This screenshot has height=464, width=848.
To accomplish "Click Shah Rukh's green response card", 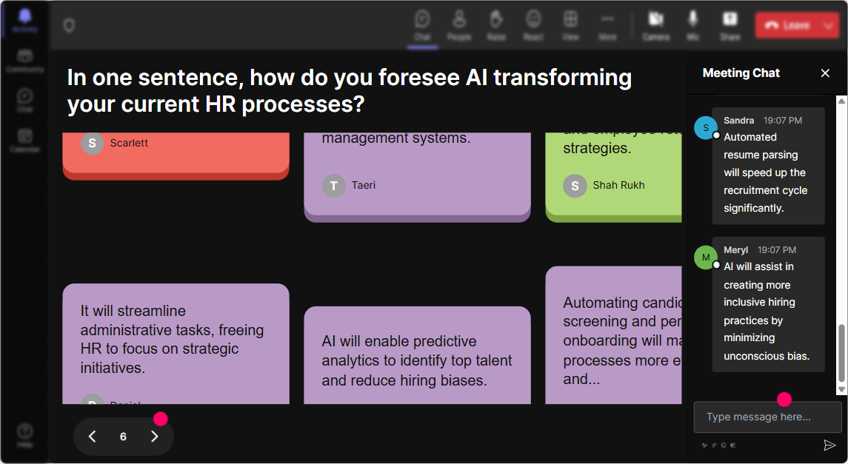I will click(613, 177).
